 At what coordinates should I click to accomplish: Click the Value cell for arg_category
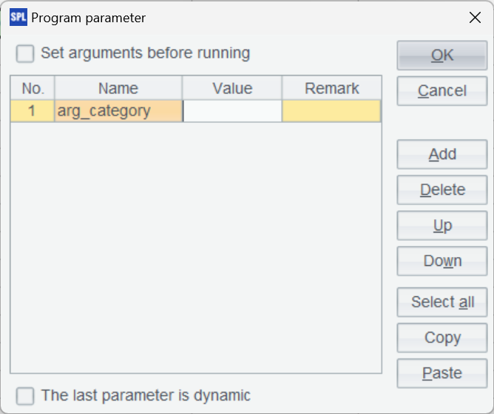click(232, 111)
